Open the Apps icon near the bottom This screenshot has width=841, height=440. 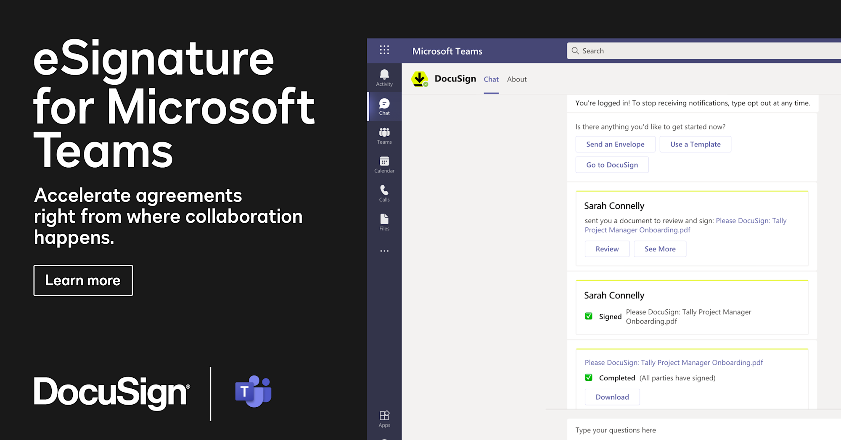click(x=384, y=416)
